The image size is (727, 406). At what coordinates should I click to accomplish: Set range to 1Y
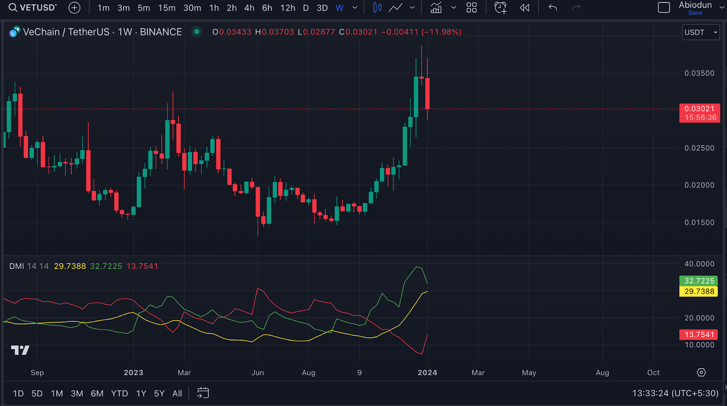click(x=141, y=394)
